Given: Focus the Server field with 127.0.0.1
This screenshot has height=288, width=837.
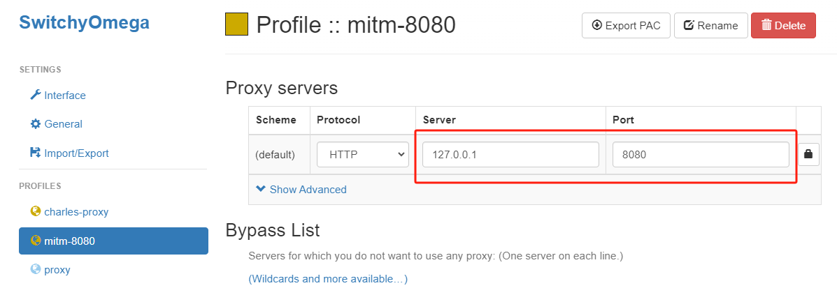Looking at the screenshot, I should 510,154.
